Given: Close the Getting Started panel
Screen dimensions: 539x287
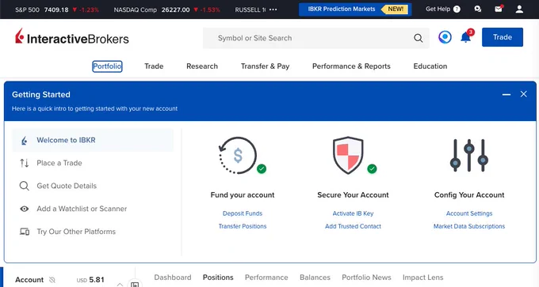Looking at the screenshot, I should click(523, 94).
